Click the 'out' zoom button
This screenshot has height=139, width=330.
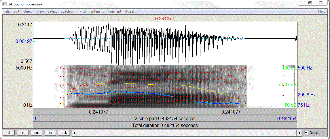click(x=36, y=132)
